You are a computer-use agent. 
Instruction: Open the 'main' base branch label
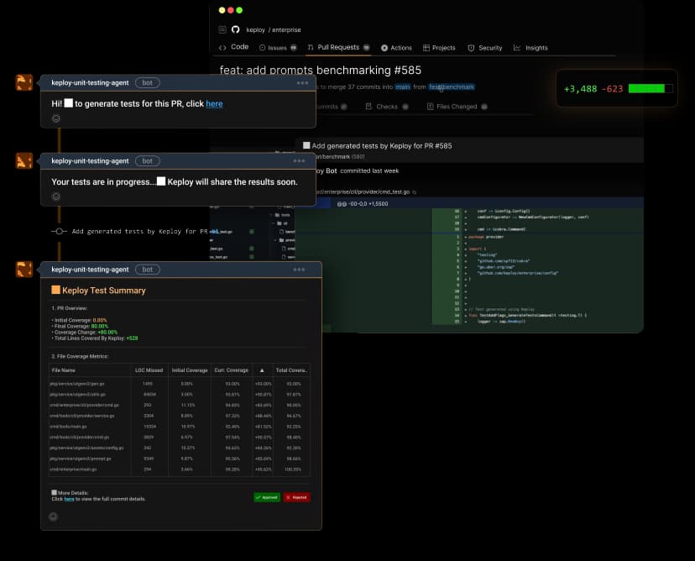pyautogui.click(x=402, y=87)
